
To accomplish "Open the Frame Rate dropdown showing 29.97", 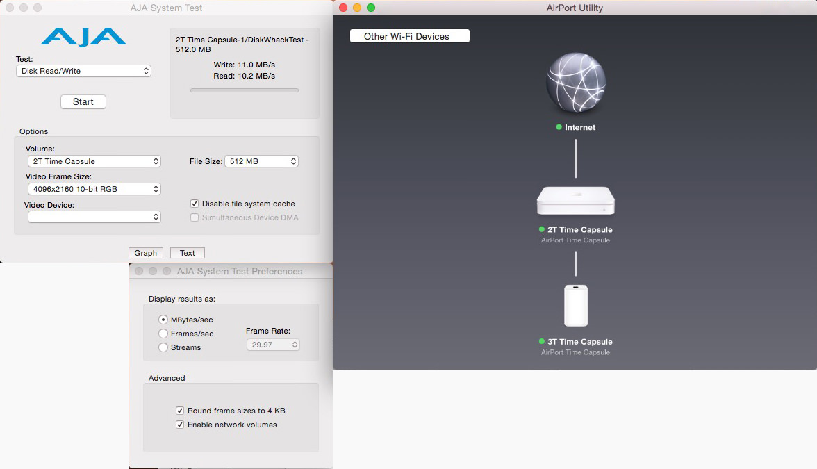I will pyautogui.click(x=273, y=345).
